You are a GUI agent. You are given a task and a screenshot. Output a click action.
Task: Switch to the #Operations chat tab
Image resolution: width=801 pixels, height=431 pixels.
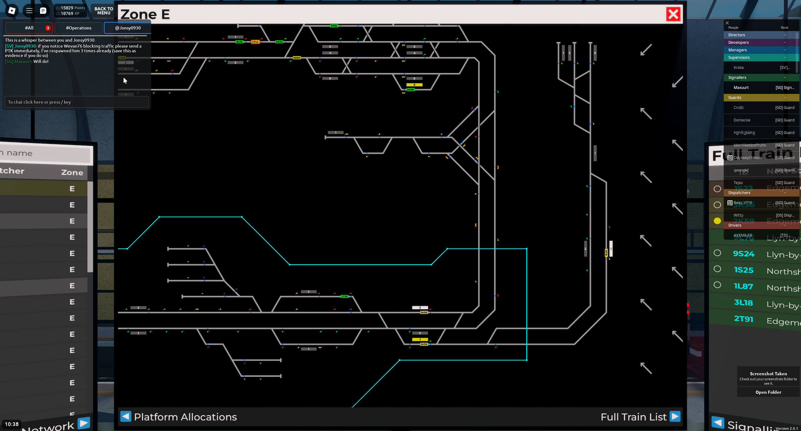click(x=79, y=28)
